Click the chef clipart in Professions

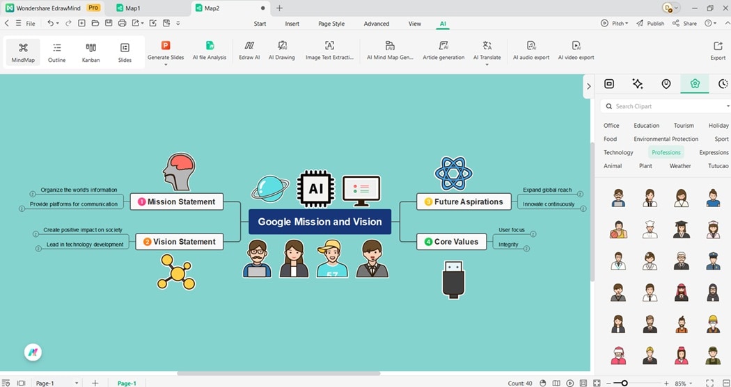pos(650,229)
